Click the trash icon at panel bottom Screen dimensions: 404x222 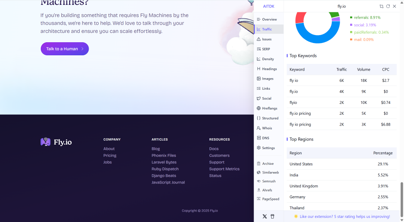coord(272,216)
